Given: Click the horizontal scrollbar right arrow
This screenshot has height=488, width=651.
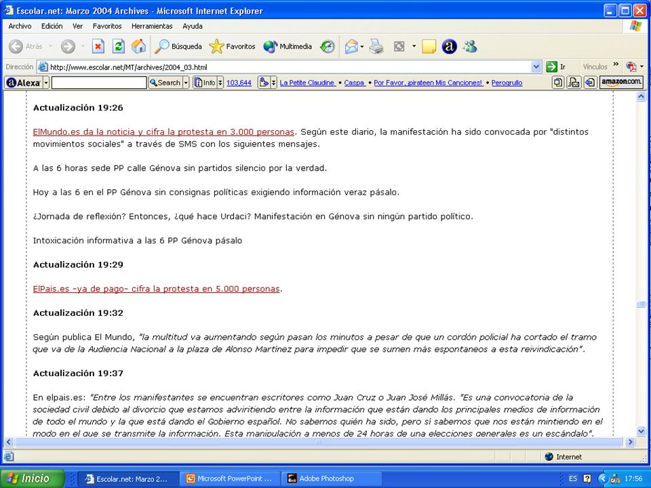Looking at the screenshot, I should point(630,442).
